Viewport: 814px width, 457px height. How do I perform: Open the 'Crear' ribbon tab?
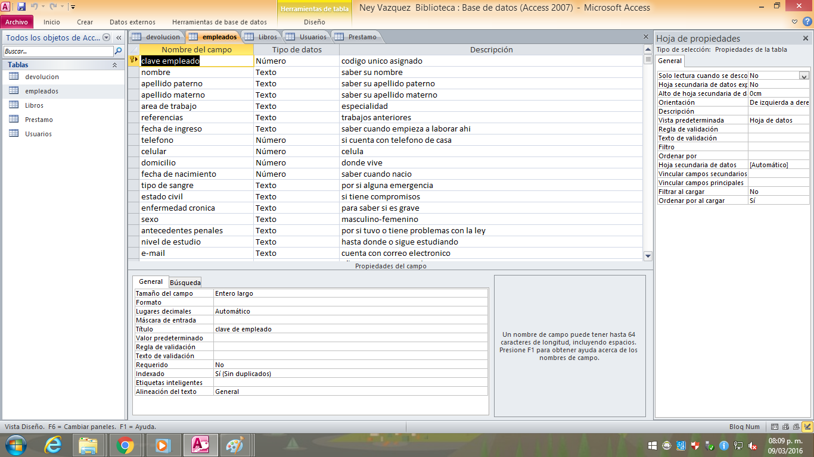click(85, 22)
